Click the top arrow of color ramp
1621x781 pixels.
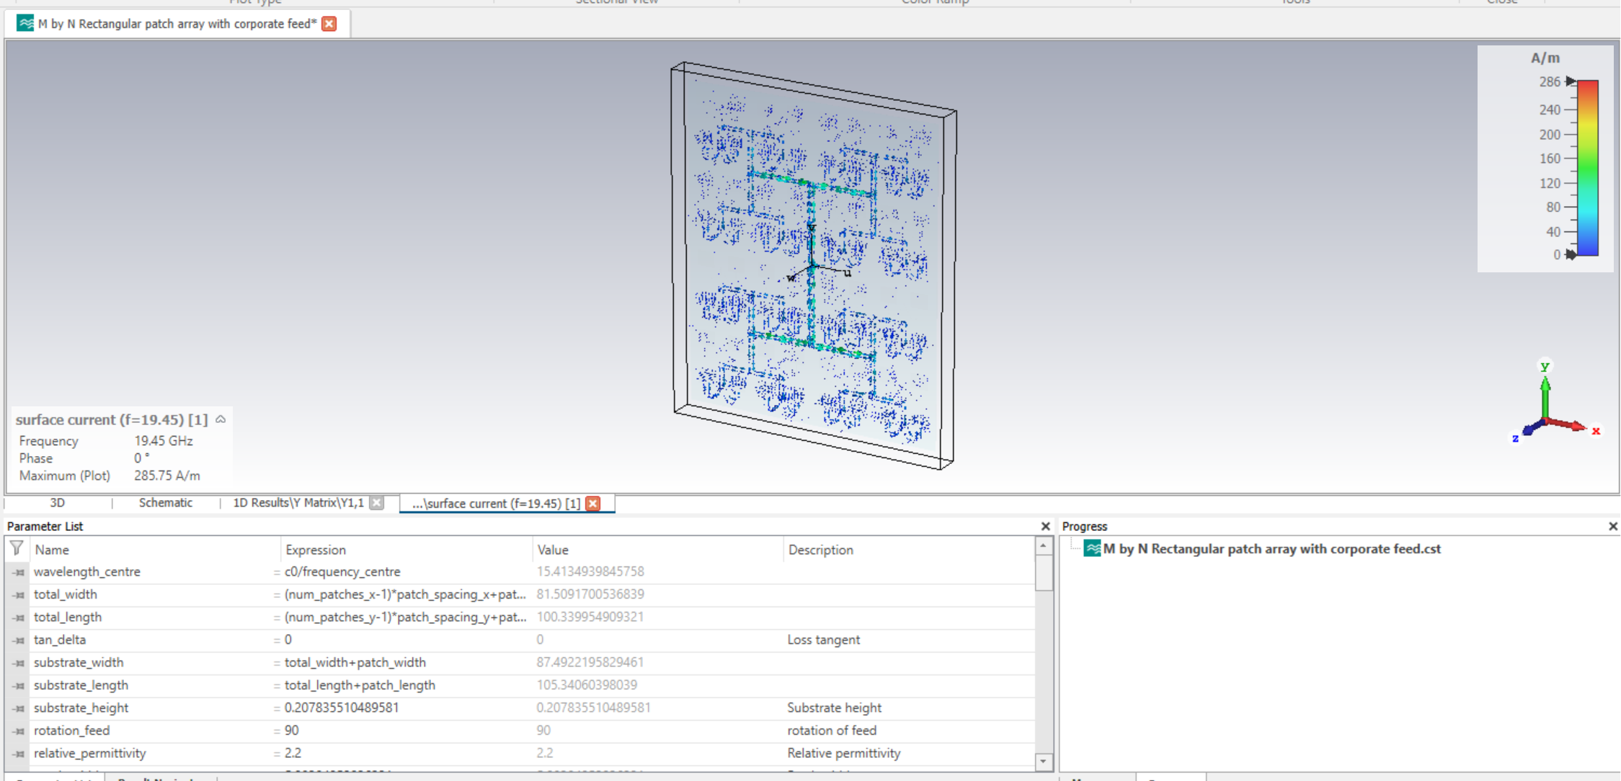click(1571, 81)
